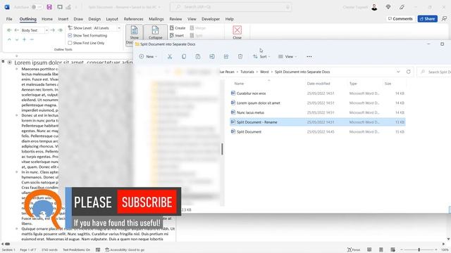Click the Refresh icon beside address bar
This screenshot has height=253, width=451.
tap(409, 72)
